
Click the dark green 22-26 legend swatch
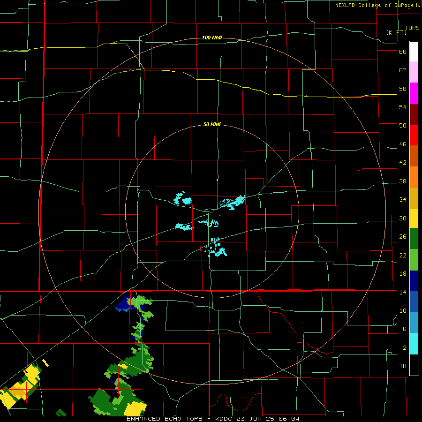(414, 239)
